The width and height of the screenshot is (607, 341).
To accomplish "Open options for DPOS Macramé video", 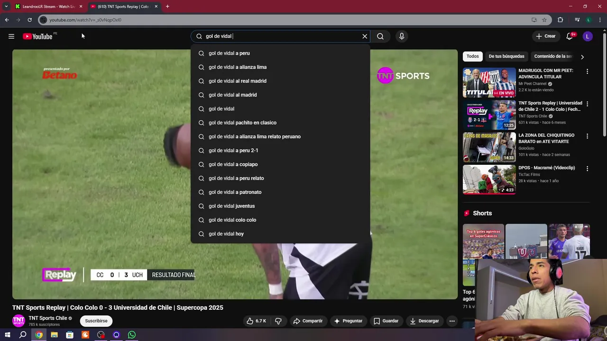I will [587, 169].
